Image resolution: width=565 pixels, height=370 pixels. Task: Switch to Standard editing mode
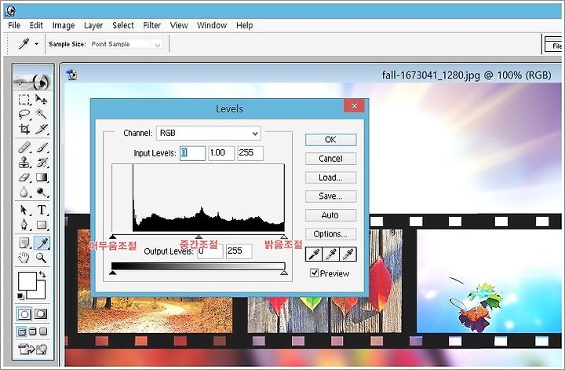[x=24, y=314]
